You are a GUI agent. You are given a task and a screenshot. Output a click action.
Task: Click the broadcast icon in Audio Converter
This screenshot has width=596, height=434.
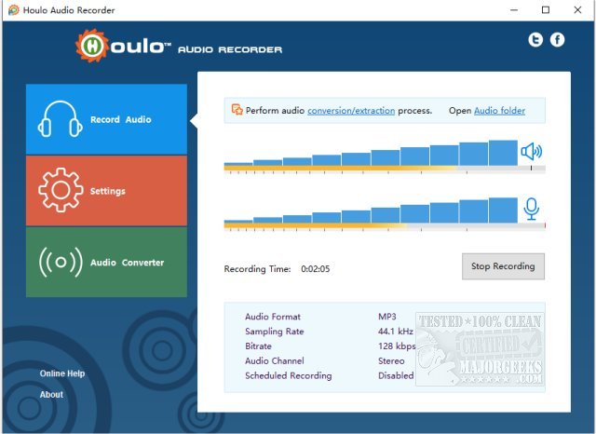(x=61, y=263)
